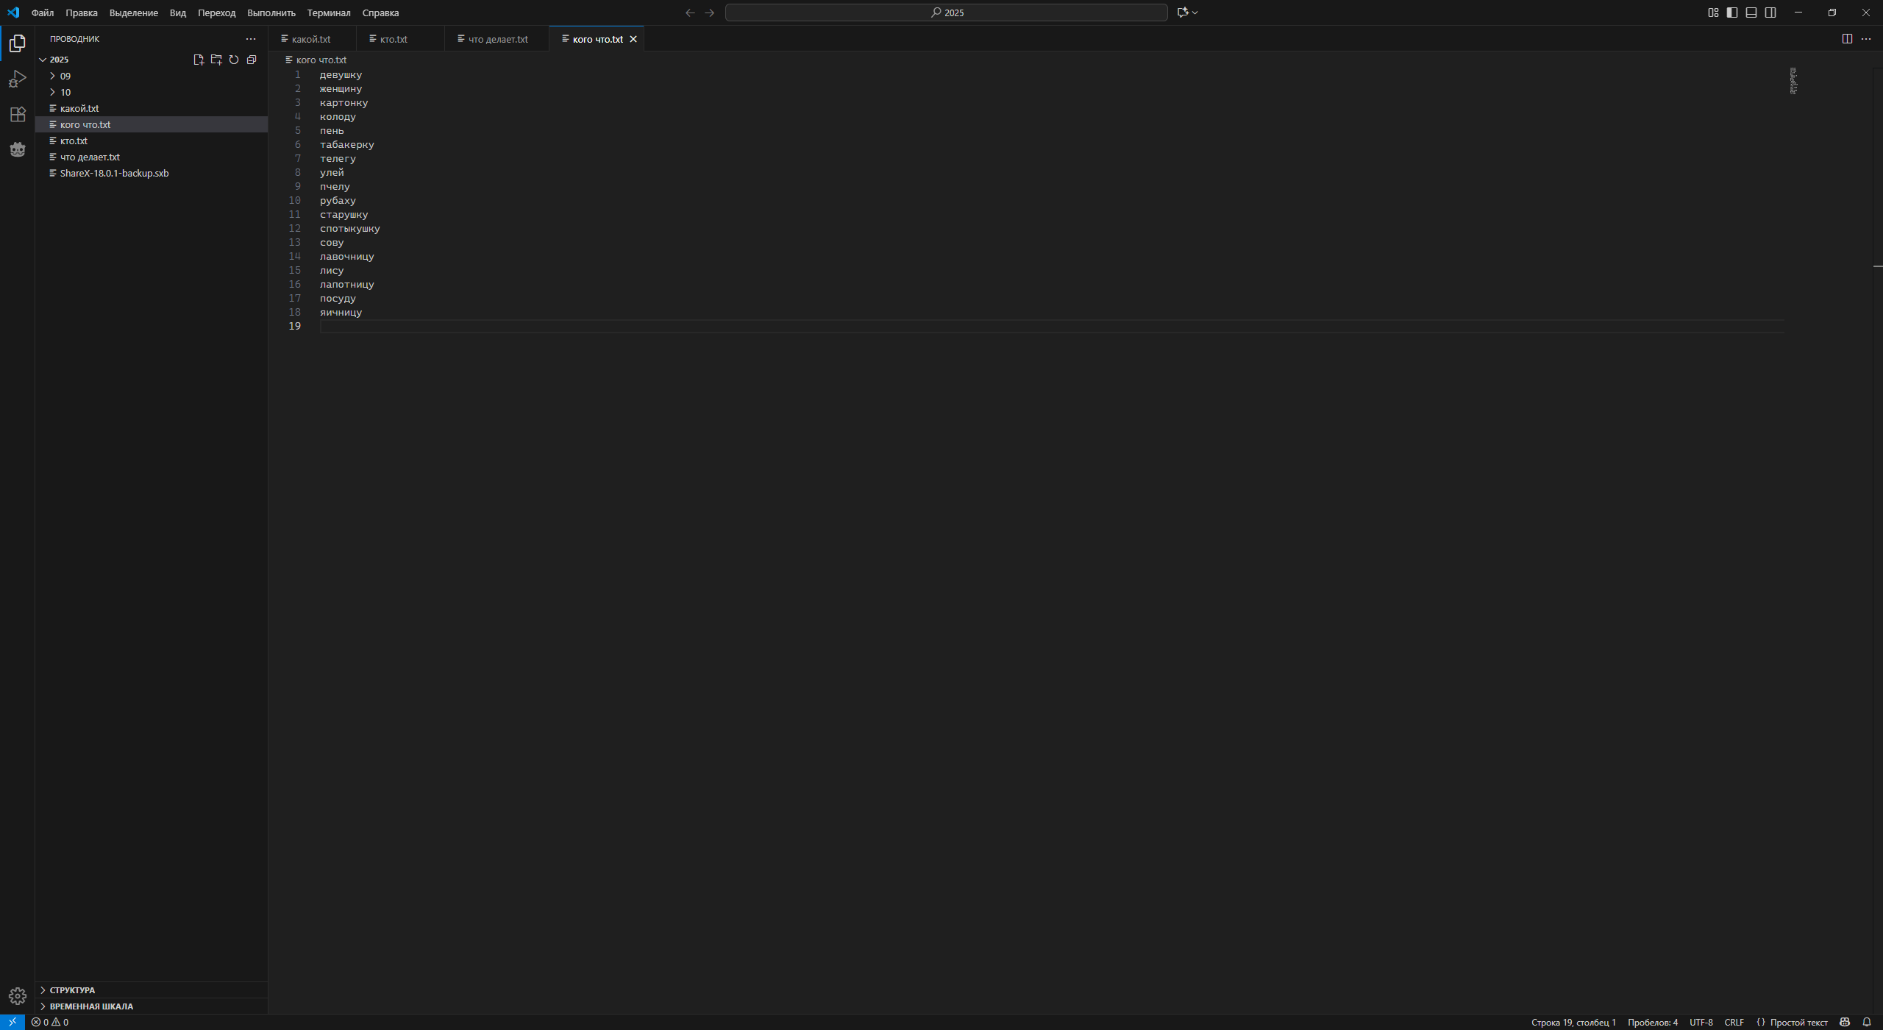Screen dimensions: 1883x1030
Task: Collapse all folders in explorer
Action: 252,60
